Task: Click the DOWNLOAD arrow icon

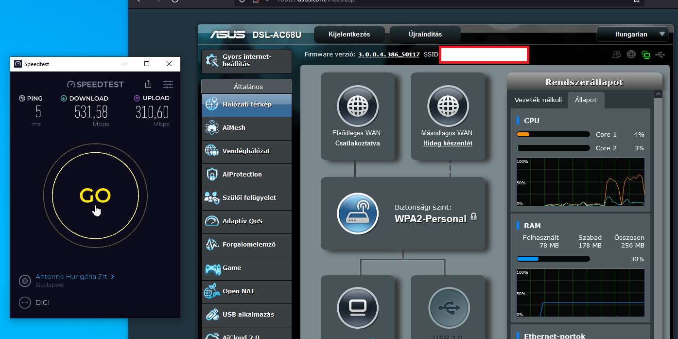Action: [x=64, y=98]
